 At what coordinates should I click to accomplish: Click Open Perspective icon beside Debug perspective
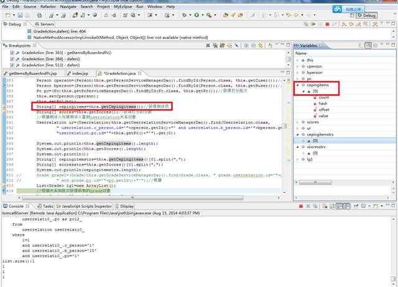[x=352, y=15]
